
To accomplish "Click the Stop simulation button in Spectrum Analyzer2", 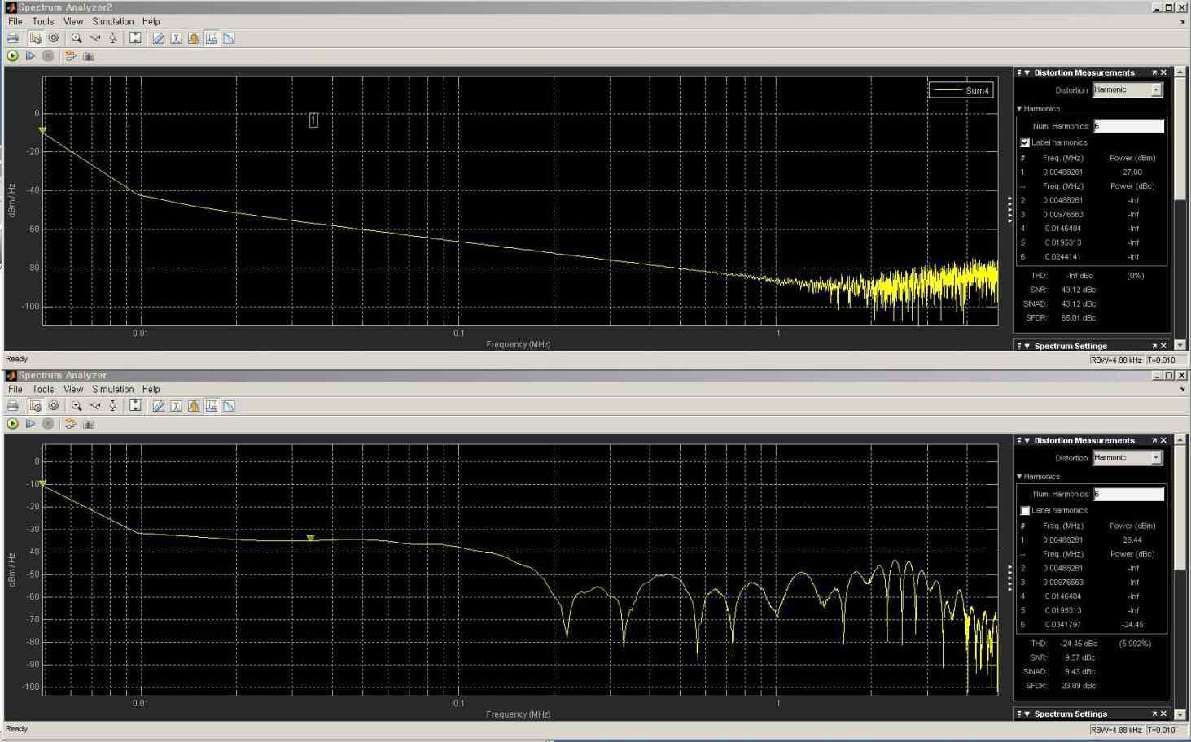I will pos(48,56).
